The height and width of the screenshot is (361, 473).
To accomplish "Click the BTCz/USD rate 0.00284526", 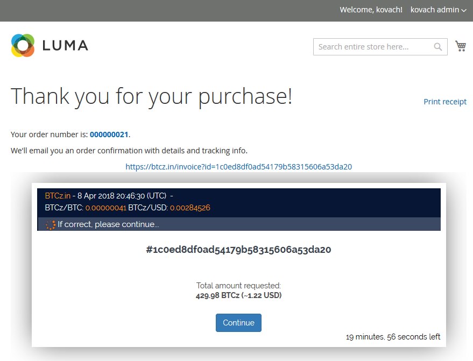I will pos(190,208).
